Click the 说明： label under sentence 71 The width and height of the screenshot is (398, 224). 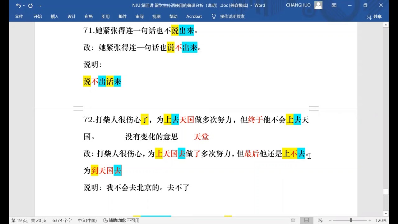click(x=93, y=64)
